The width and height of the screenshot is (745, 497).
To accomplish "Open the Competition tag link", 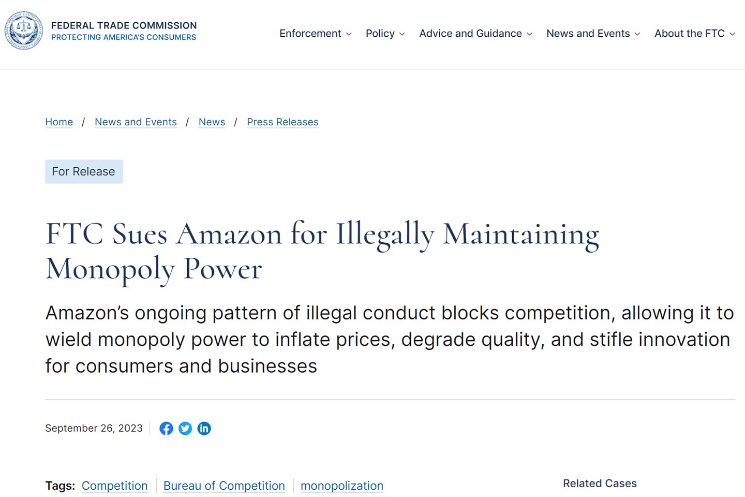I will tap(114, 486).
